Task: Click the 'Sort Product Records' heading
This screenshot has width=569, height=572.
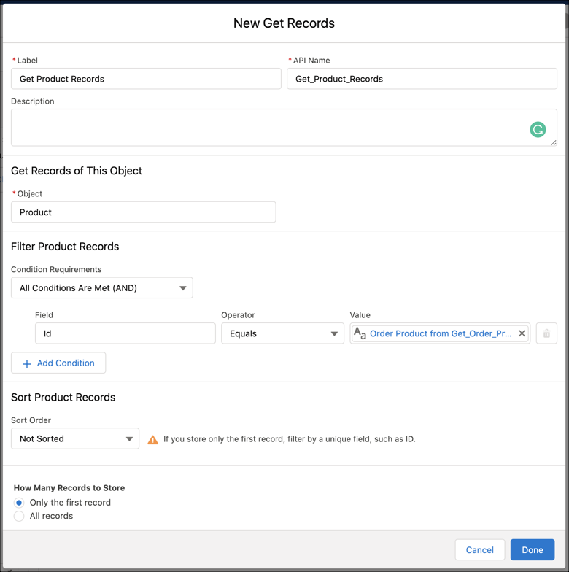Action: pos(63,397)
